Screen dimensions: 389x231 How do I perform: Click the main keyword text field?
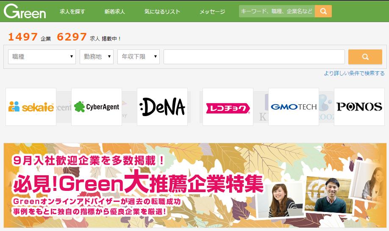click(x=254, y=57)
